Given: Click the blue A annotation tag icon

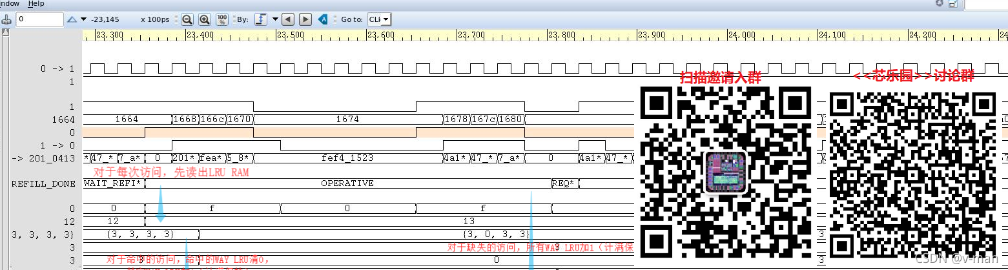Looking at the screenshot, I should (324, 19).
